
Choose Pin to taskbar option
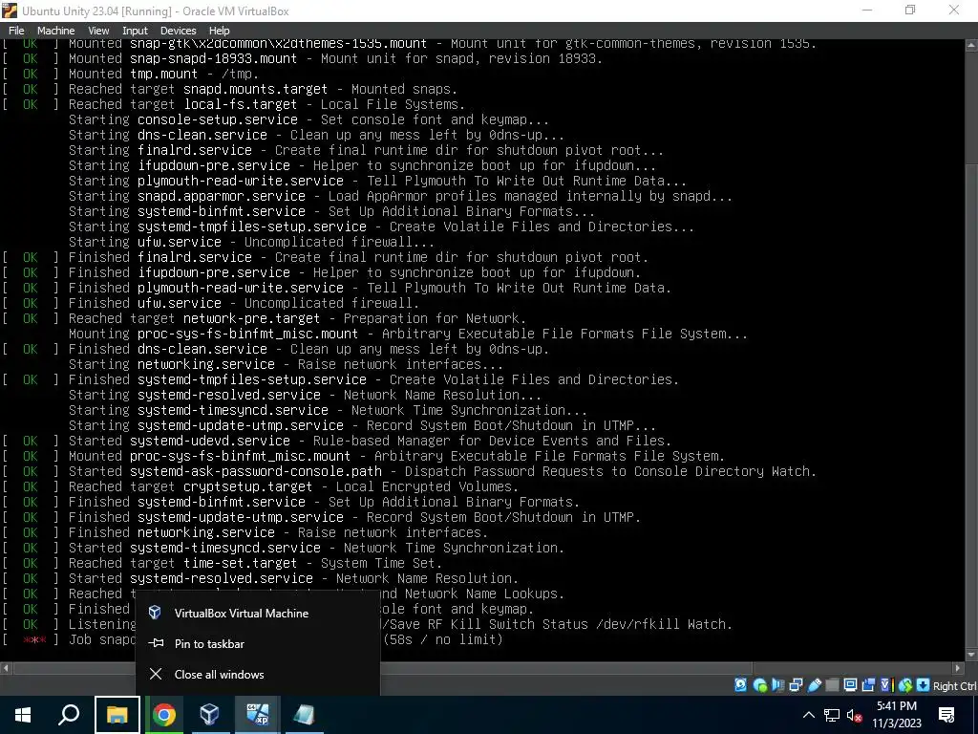click(x=258, y=643)
